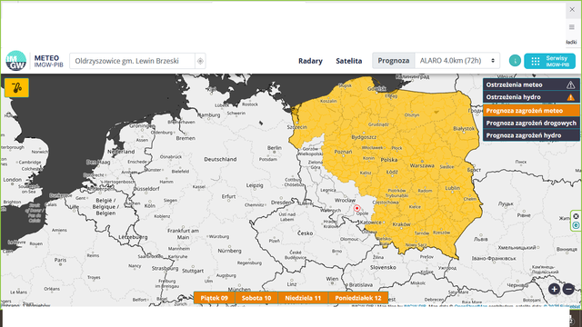Viewport: 582px width, 327px height.
Task: Select Prognoza zagrożeń hydro option
Action: point(531,135)
